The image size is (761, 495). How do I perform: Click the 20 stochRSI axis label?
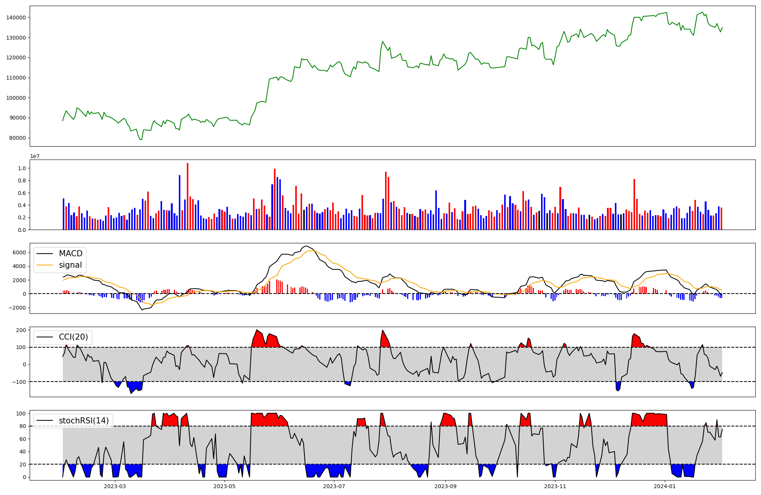[x=23, y=465]
